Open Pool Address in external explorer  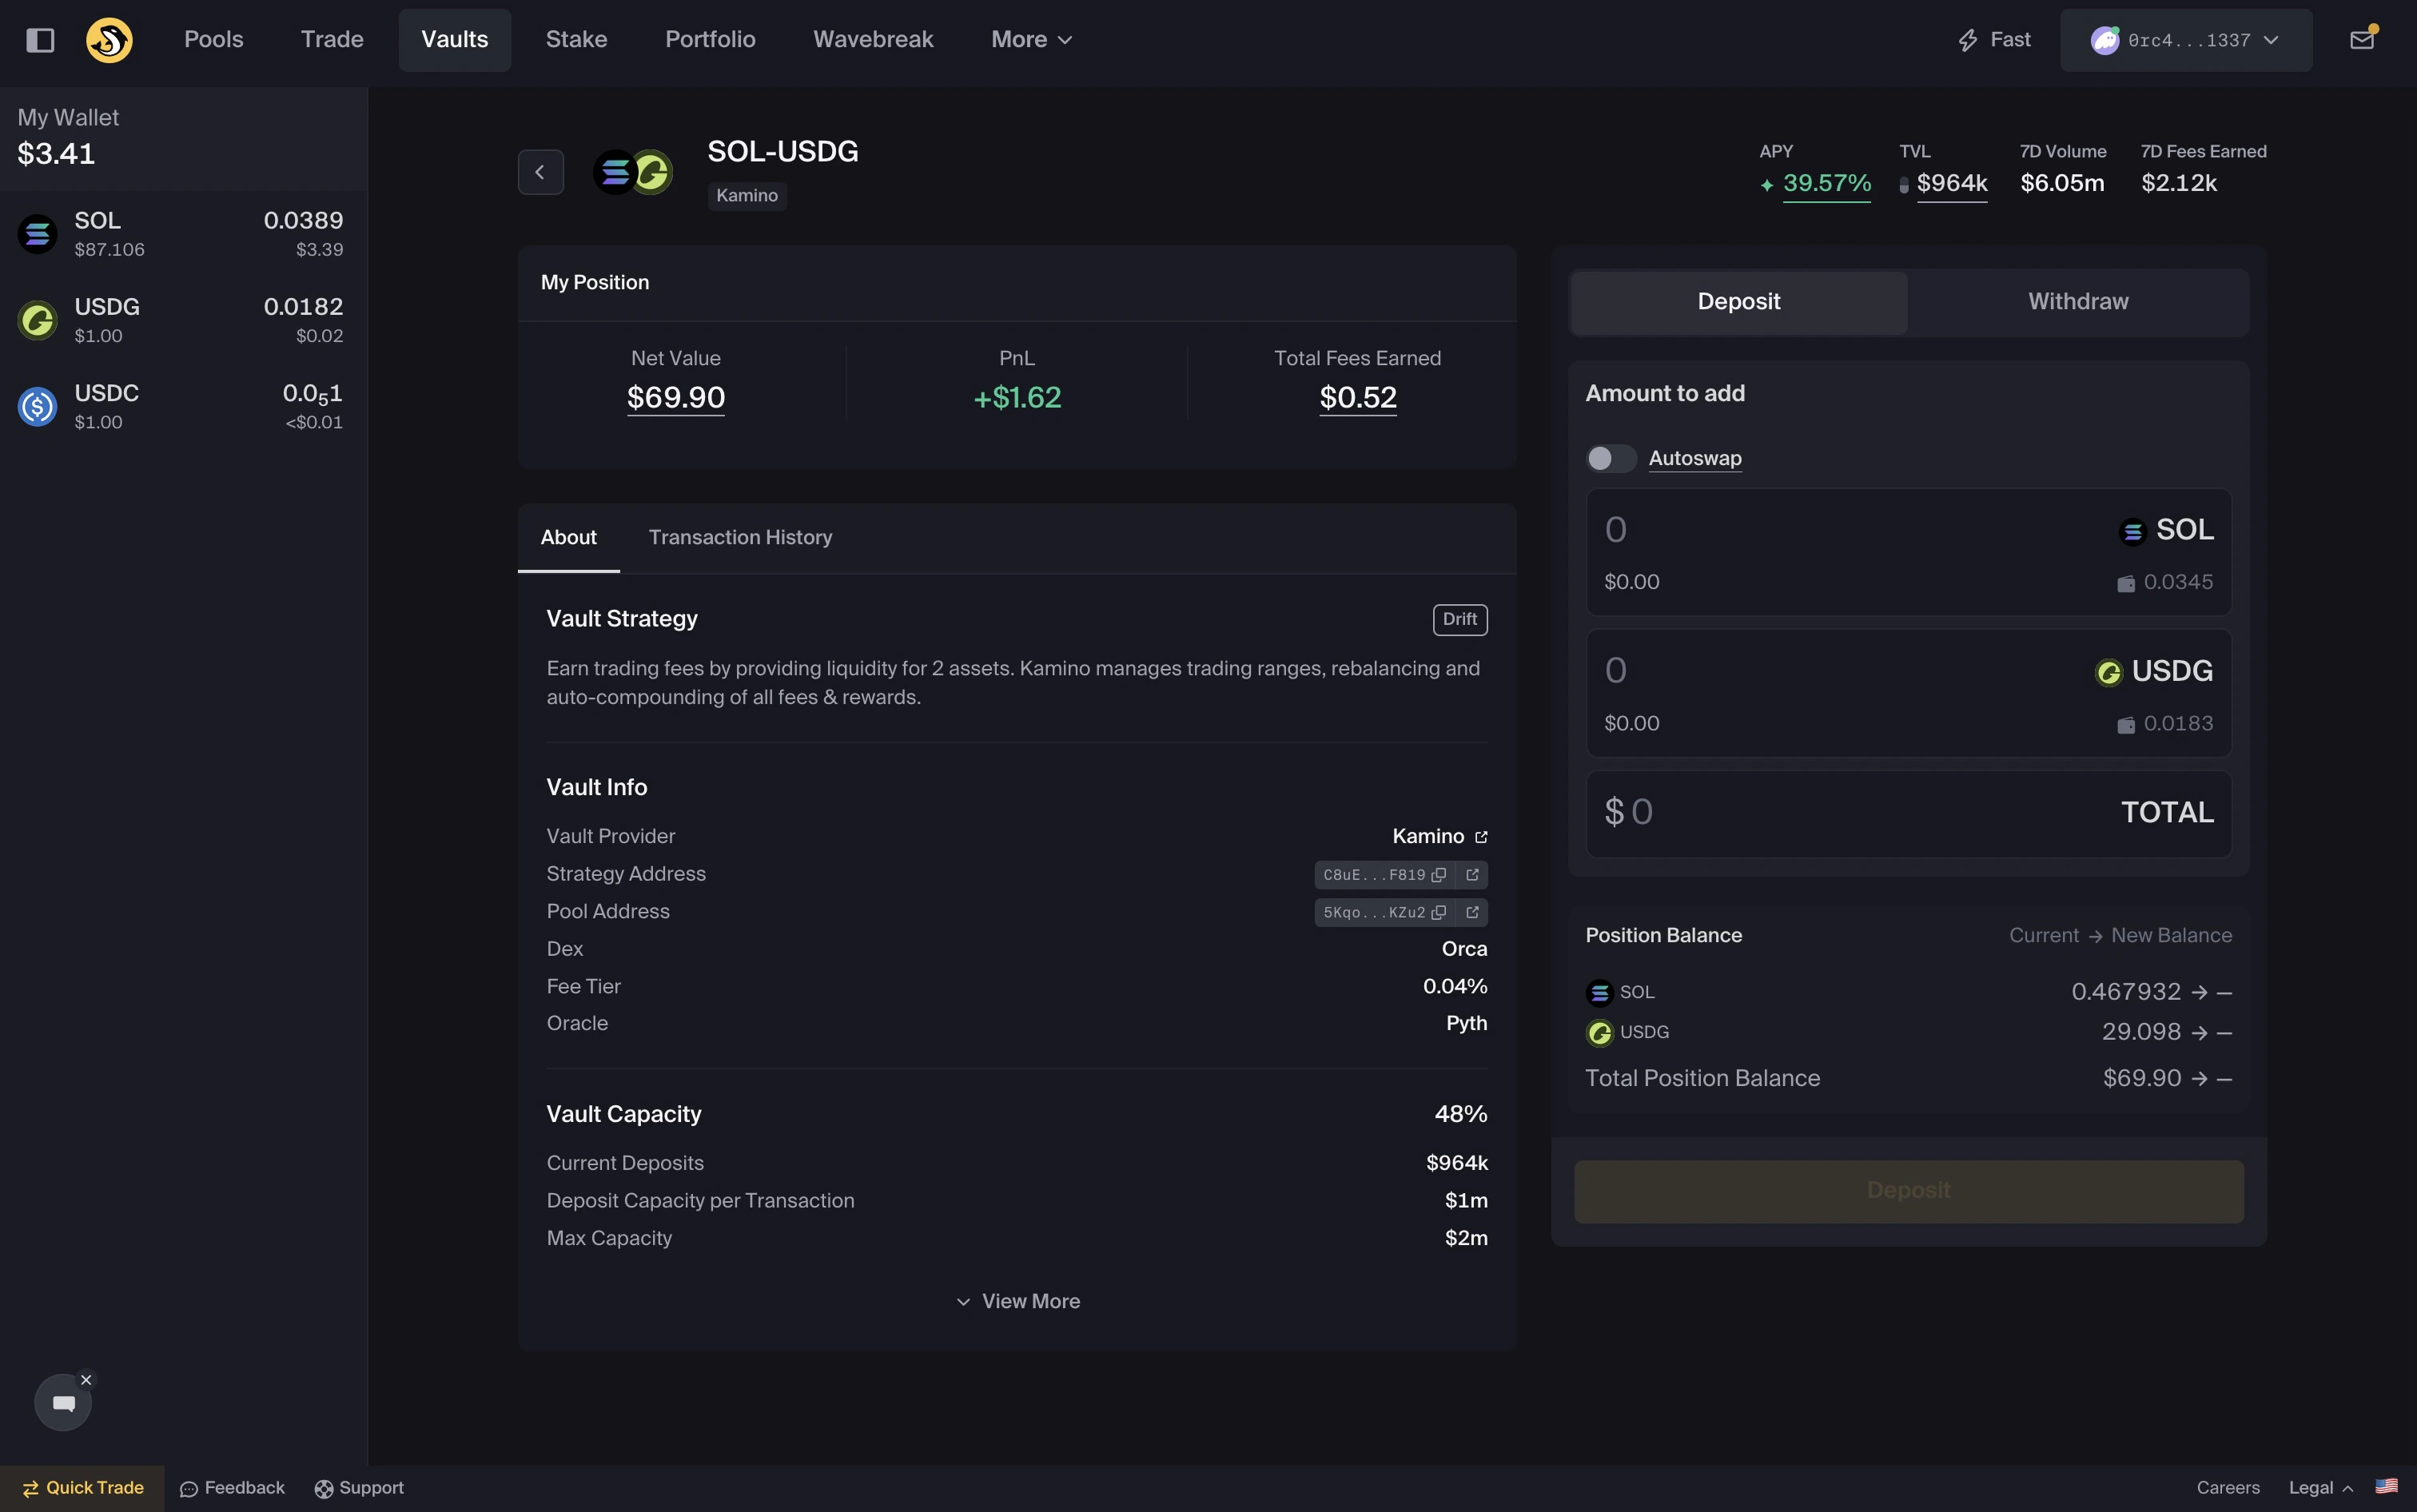click(x=1472, y=912)
